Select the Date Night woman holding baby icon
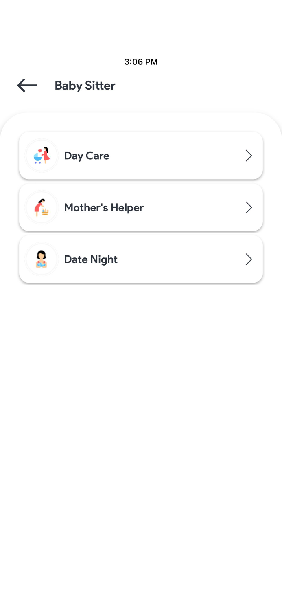 42,259
